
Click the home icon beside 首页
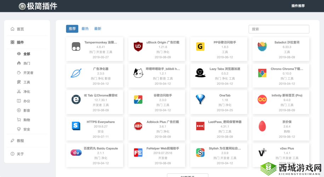coord(12,29)
